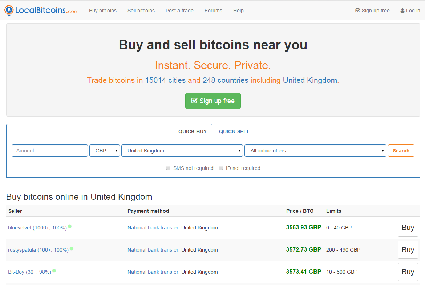425x285 pixels.
Task: Click Buy button for Bit-Boy offer
Action: coord(408,272)
